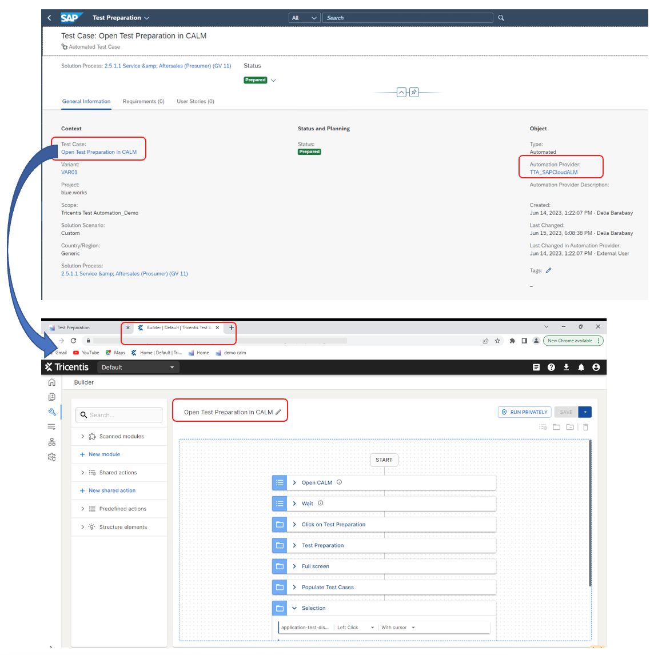Click the Search field in the module panel

point(118,414)
